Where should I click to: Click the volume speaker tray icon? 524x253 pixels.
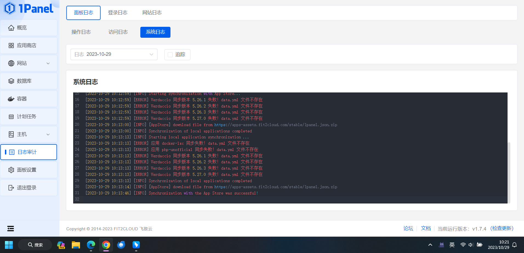pyautogui.click(x=471, y=245)
